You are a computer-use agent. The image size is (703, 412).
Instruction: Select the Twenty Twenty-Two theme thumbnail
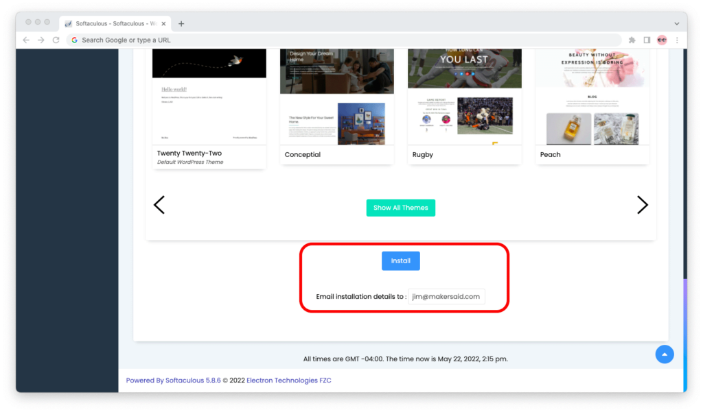(209, 97)
